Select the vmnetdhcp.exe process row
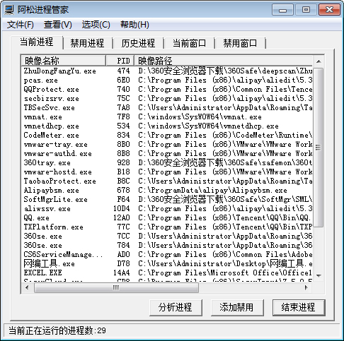 (167, 126)
